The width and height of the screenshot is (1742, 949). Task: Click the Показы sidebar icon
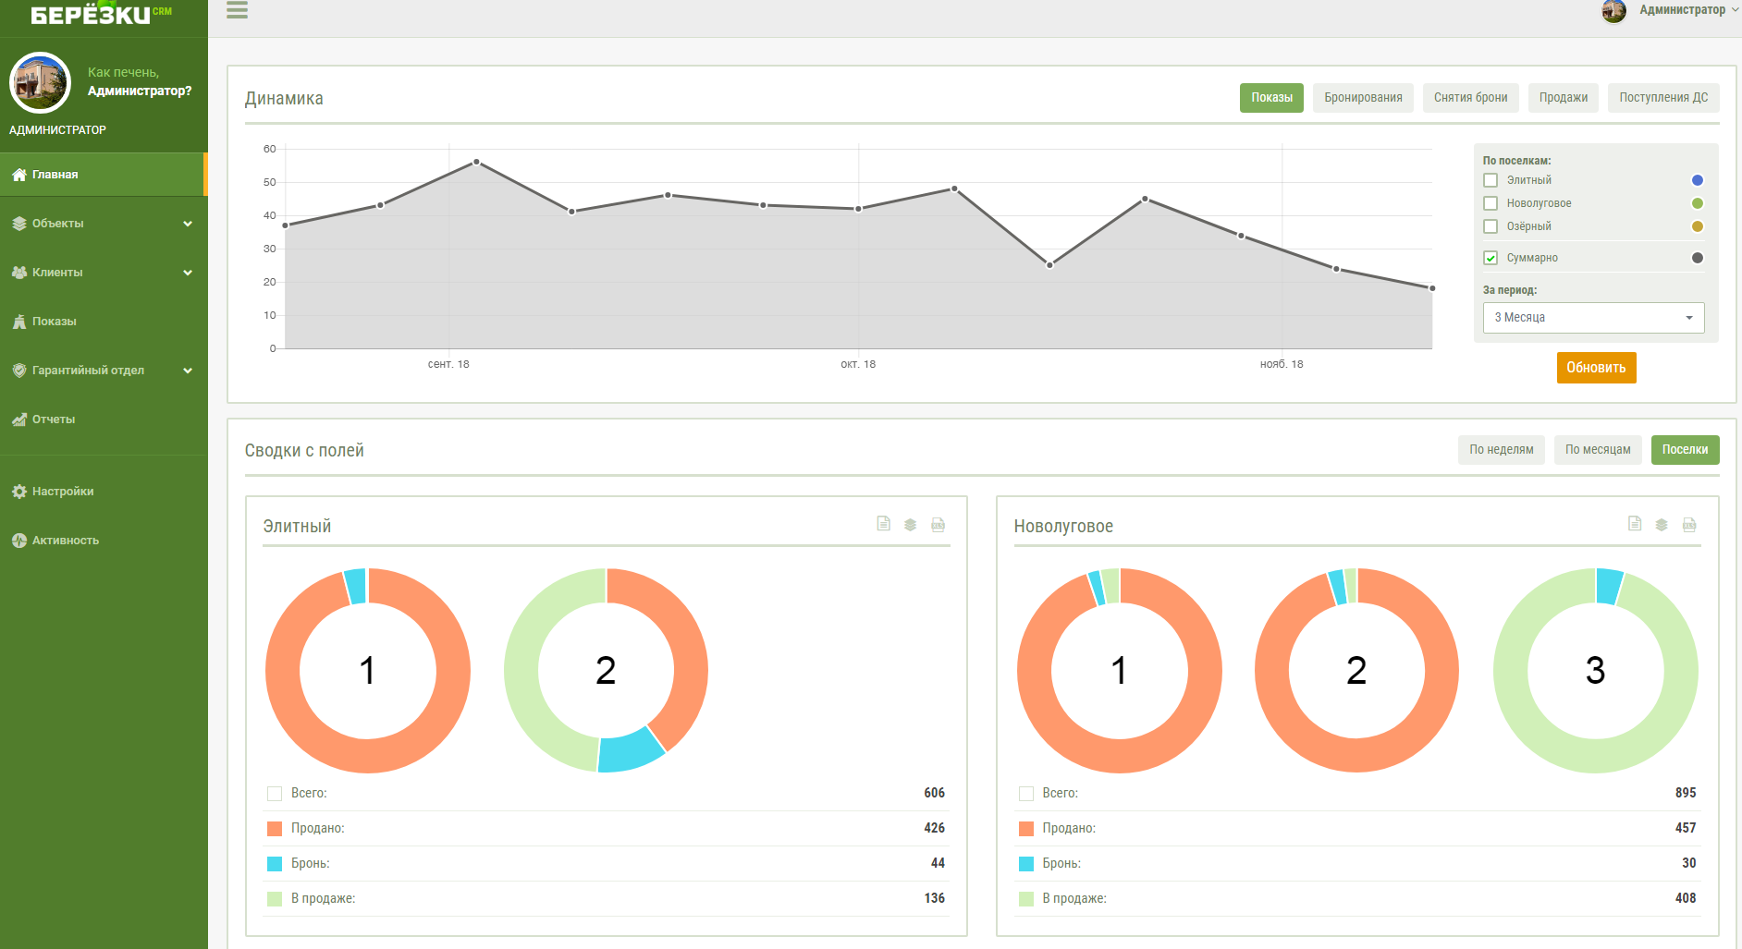click(19, 322)
